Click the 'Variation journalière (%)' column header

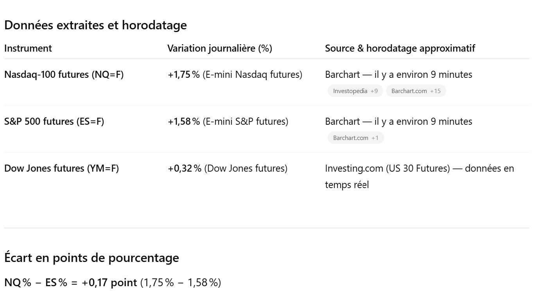[220, 48]
